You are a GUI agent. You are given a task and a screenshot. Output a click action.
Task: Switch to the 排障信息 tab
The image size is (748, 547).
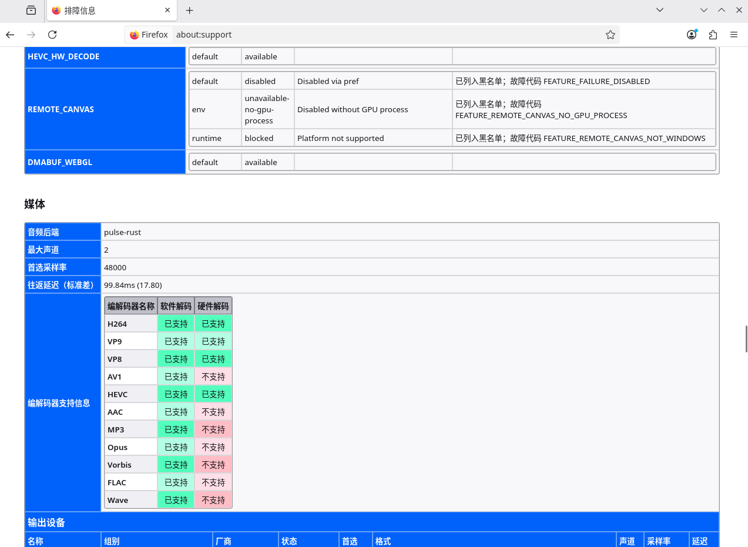tap(100, 10)
